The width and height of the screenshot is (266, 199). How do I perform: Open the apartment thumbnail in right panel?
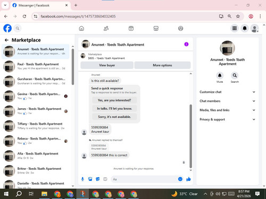(x=227, y=48)
